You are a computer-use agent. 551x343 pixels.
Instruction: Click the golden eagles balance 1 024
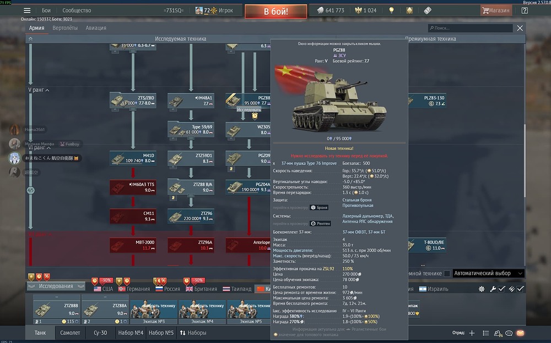(366, 10)
